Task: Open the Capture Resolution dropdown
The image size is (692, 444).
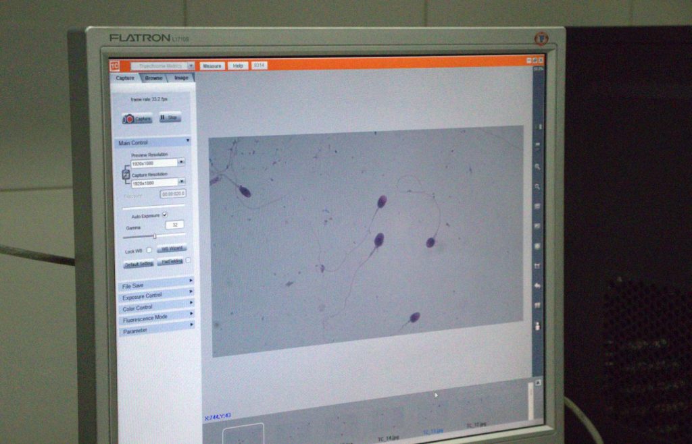Action: (181, 182)
